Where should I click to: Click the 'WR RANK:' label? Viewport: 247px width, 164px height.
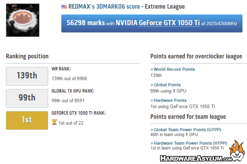[x=61, y=69]
